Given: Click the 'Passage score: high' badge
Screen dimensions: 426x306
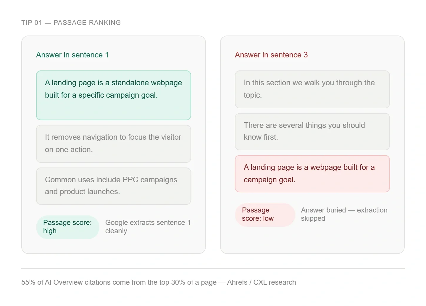Looking at the screenshot, I should pyautogui.click(x=67, y=227).
